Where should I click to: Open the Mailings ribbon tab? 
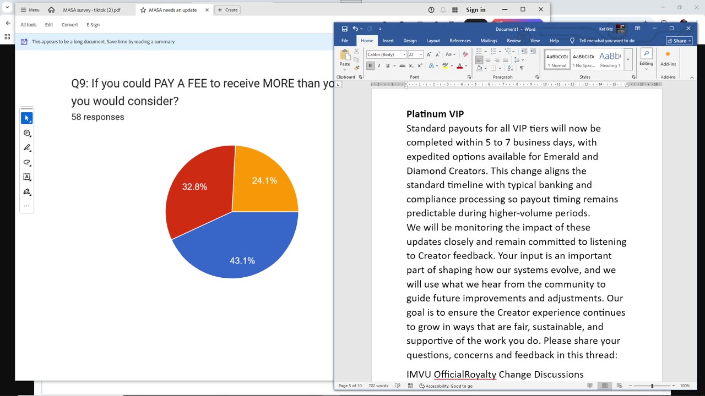click(x=489, y=41)
